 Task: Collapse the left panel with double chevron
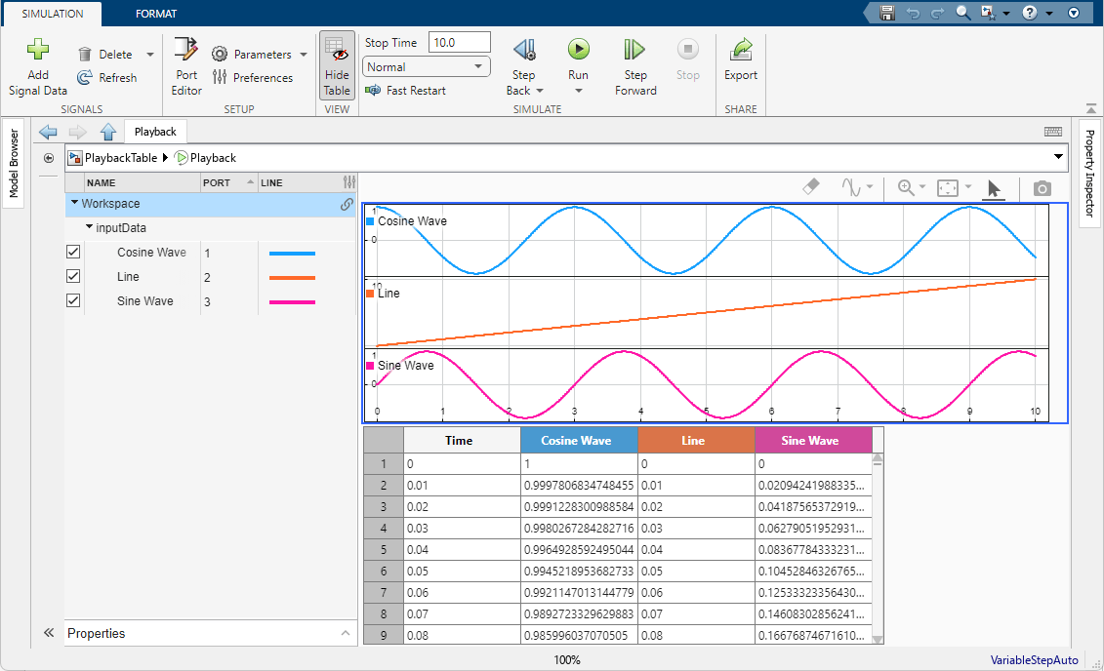coord(49,632)
